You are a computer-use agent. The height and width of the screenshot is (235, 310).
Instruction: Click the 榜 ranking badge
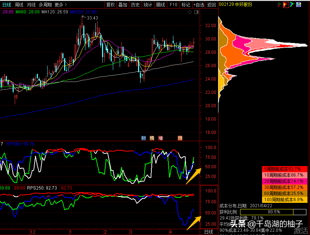coord(152,138)
